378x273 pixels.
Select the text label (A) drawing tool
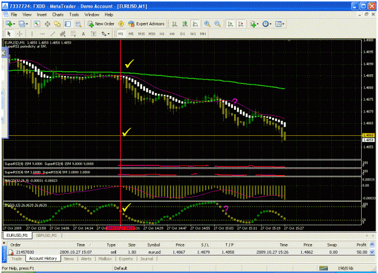pos(83,34)
